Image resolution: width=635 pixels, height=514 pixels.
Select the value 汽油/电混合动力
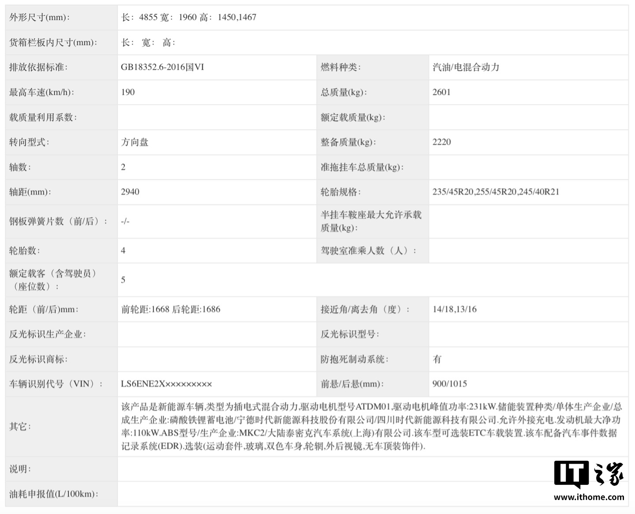pos(466,67)
